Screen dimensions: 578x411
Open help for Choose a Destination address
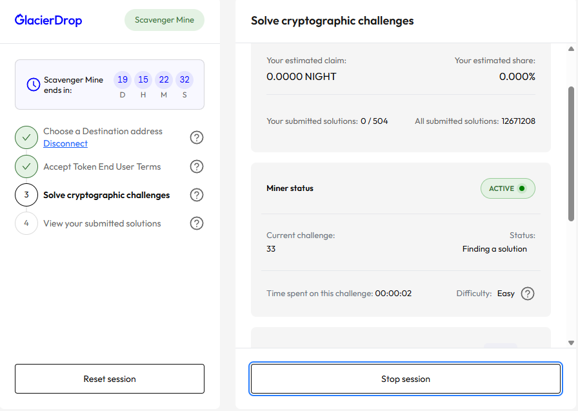point(197,137)
